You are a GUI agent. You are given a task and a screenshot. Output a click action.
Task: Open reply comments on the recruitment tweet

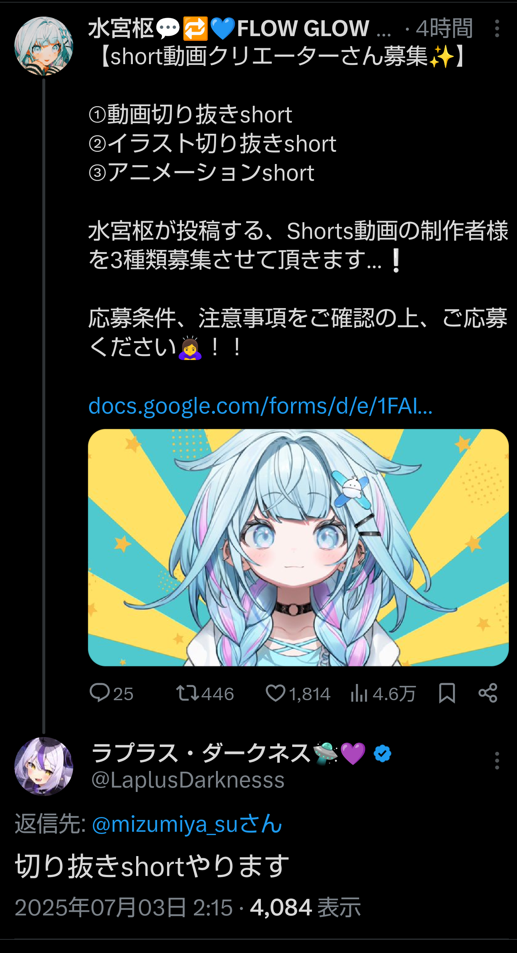111,693
